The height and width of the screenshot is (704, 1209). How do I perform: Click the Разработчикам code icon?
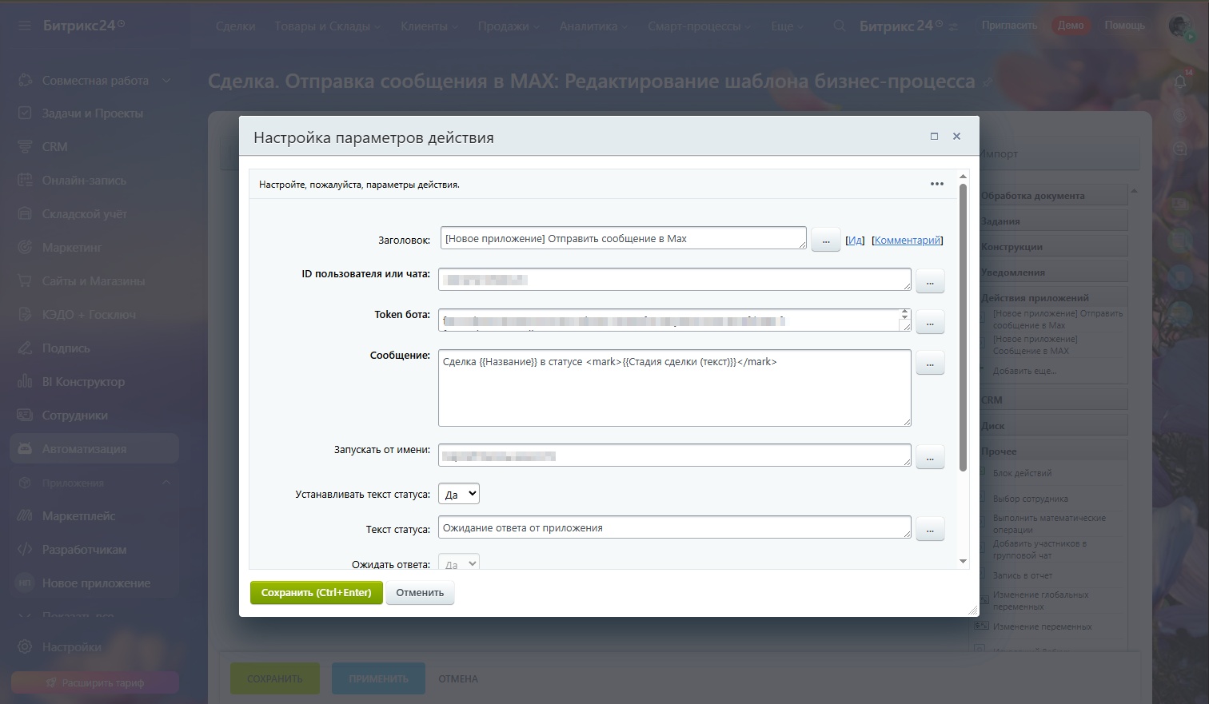25,550
